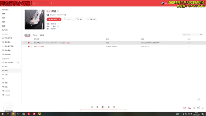Download Shots with its arrow icon
Screen dimensions: 206x116
(x=31, y=46)
